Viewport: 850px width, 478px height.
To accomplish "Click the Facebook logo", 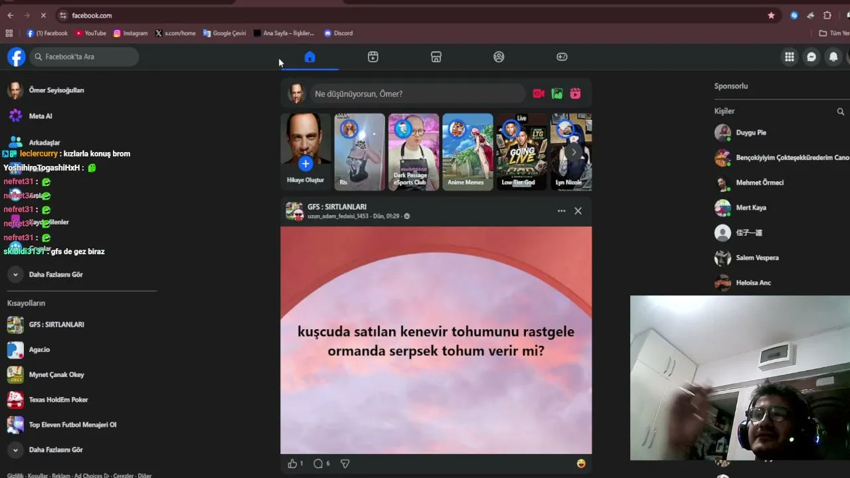I will coord(17,57).
